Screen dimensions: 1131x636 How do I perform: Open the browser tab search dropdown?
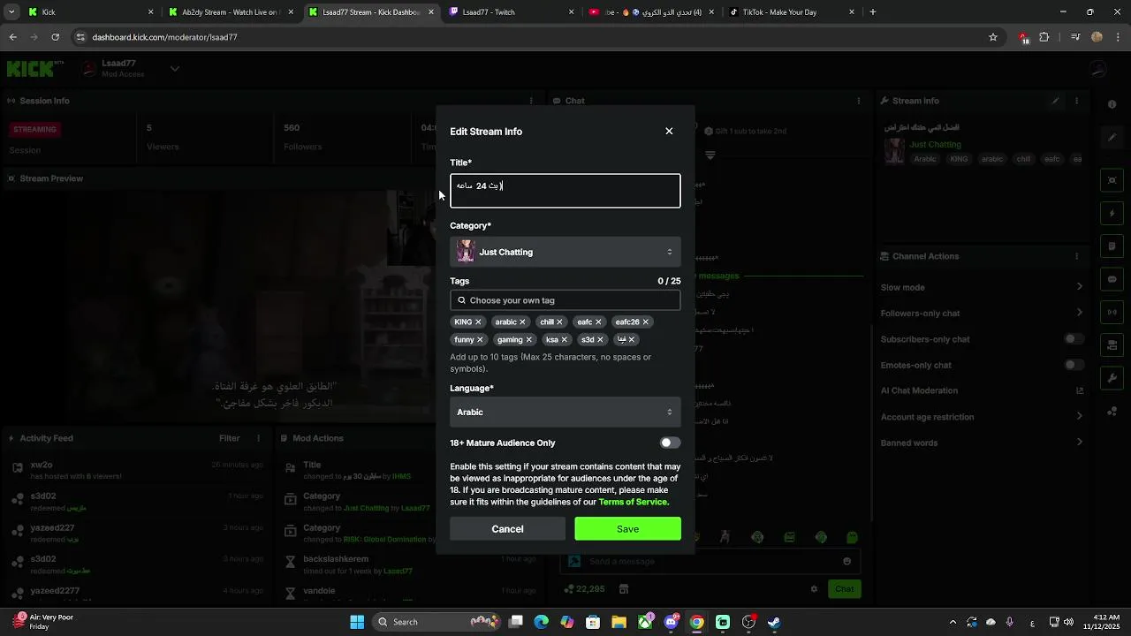[11, 12]
